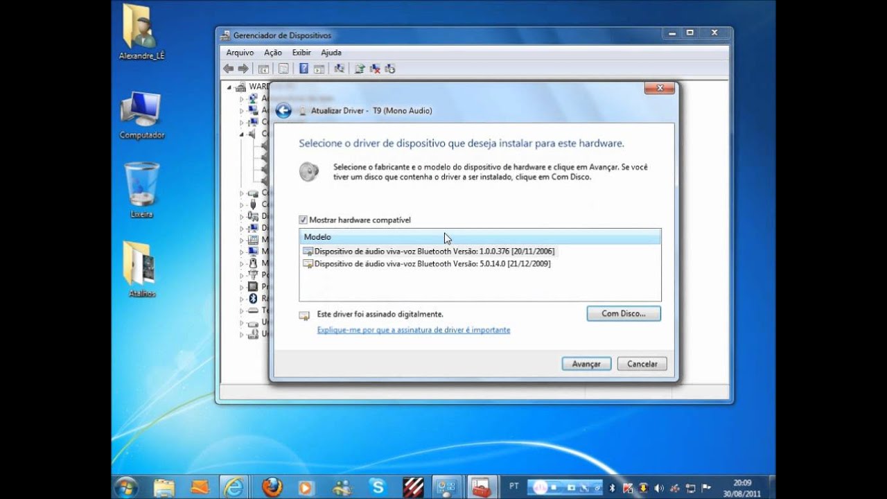Open Internet Explorer from the taskbar
This screenshot has width=887, height=499.
[235, 487]
